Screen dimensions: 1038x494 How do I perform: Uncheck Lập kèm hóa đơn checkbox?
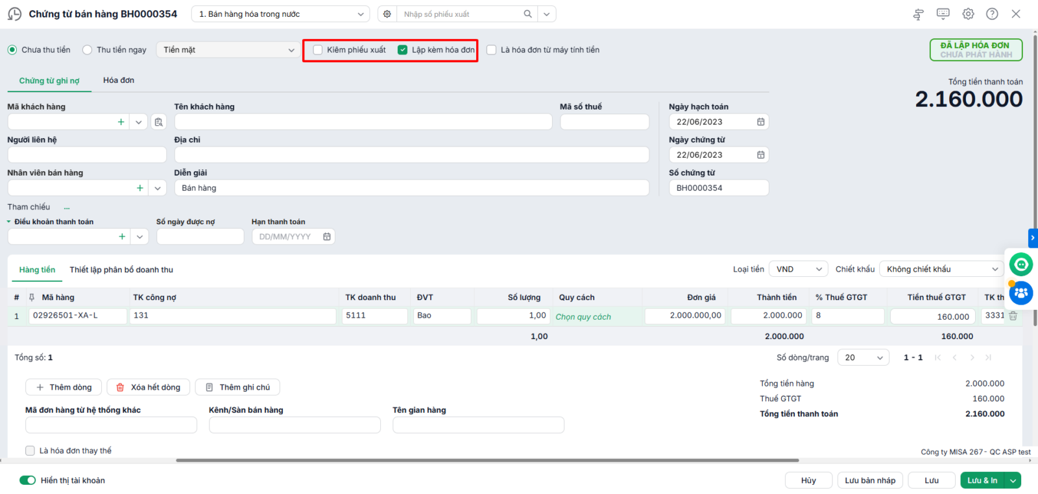(x=402, y=50)
